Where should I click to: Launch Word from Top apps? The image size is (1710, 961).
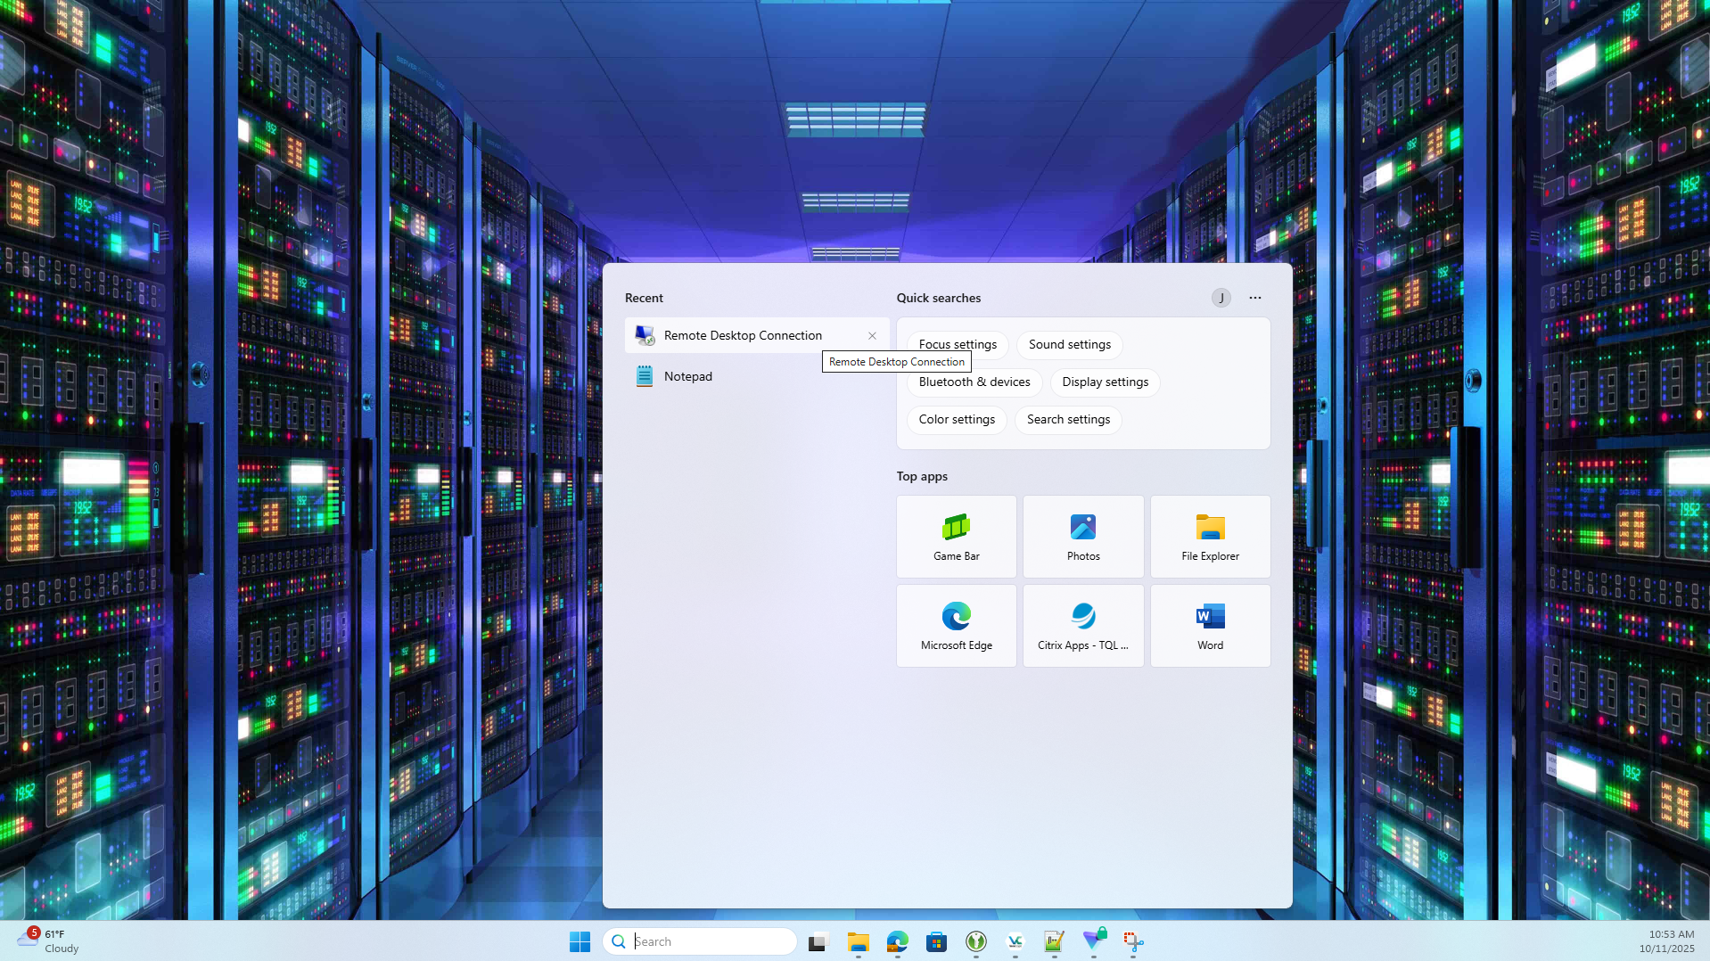(x=1210, y=625)
